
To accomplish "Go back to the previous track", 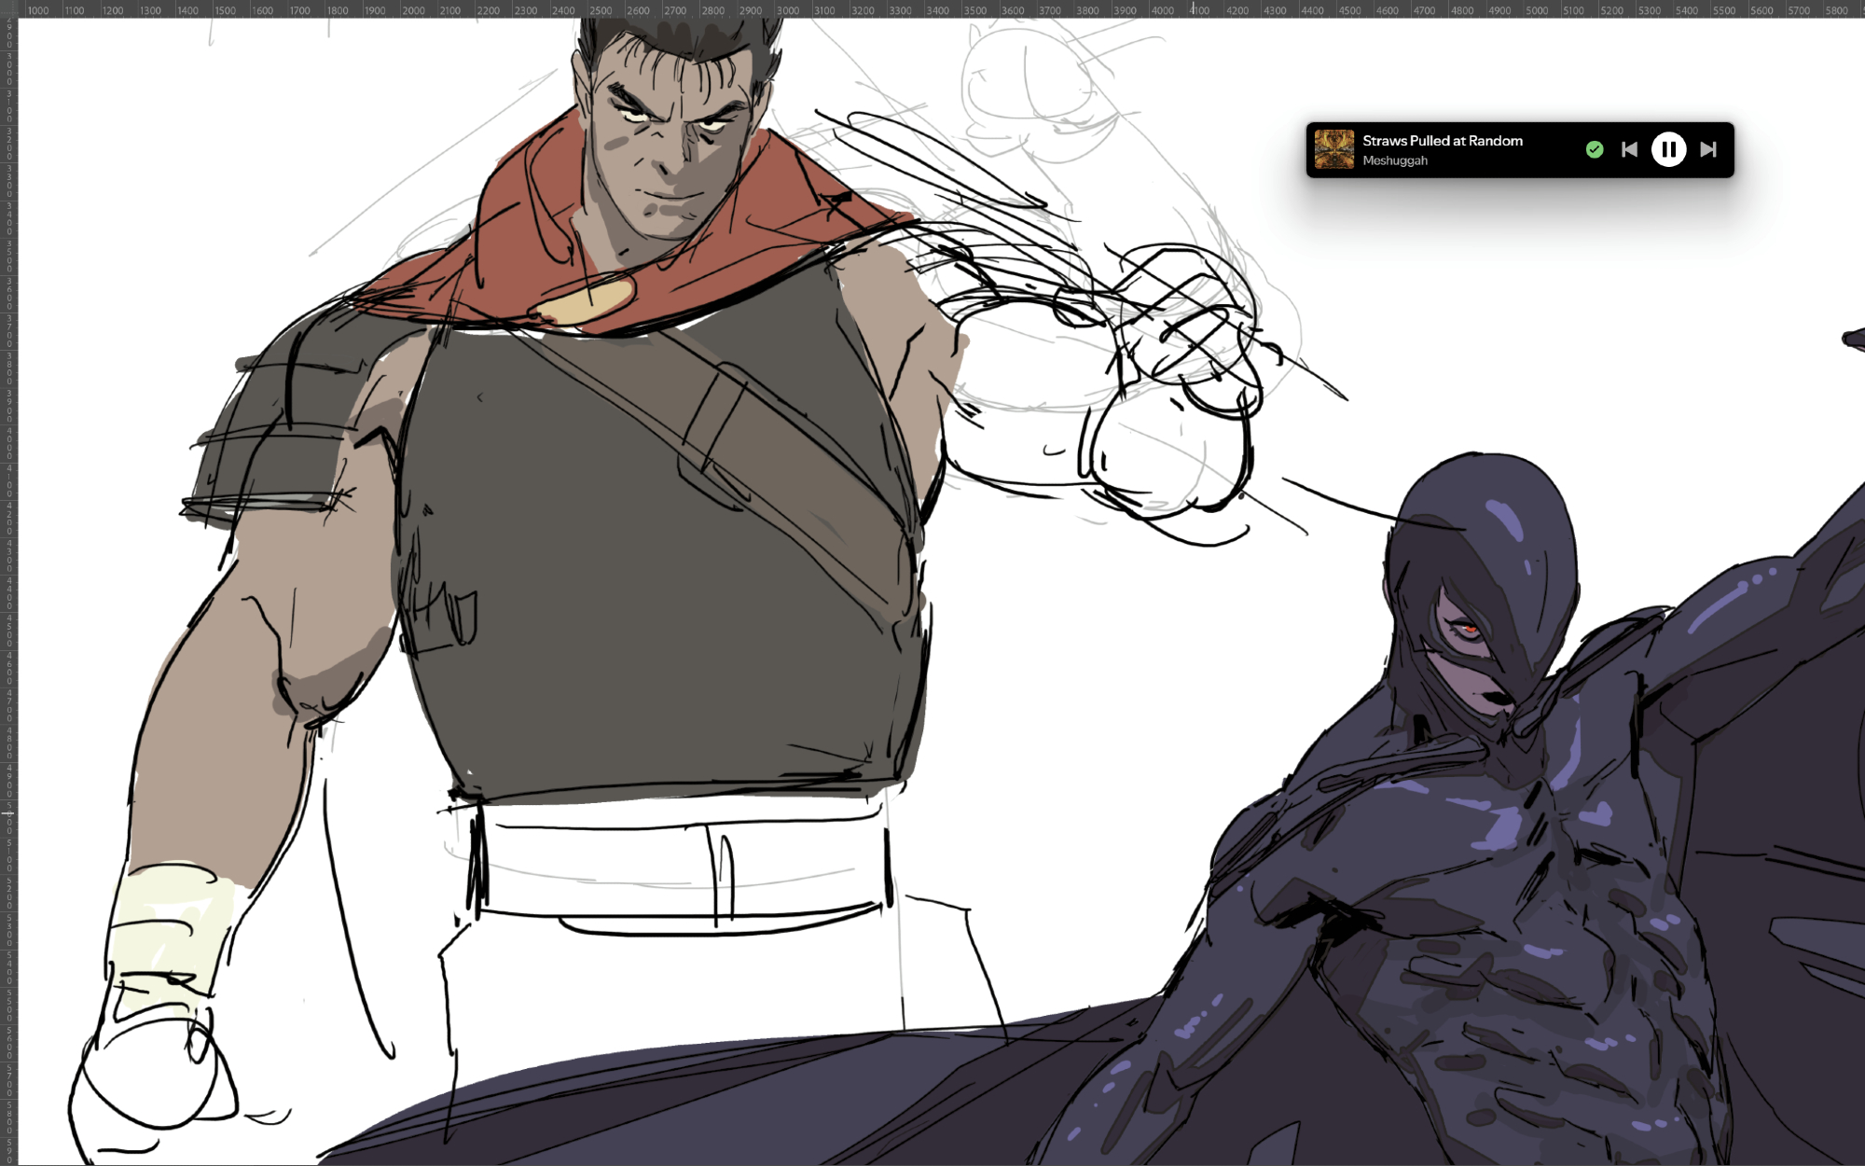I will 1629,149.
